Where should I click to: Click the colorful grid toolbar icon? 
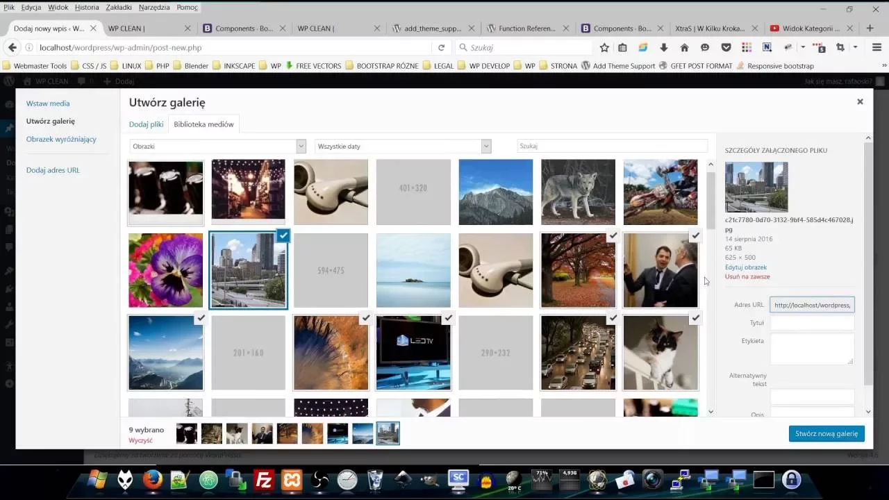[747, 47]
